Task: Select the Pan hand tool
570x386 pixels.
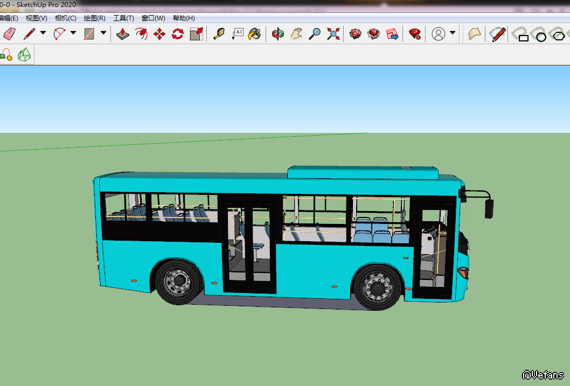Action: [296, 34]
